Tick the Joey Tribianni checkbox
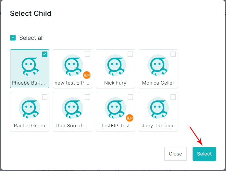This screenshot has height=171, width=226. click(x=173, y=97)
